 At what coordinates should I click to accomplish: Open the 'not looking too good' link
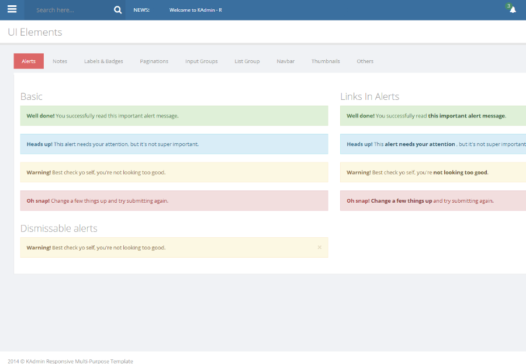(x=460, y=172)
